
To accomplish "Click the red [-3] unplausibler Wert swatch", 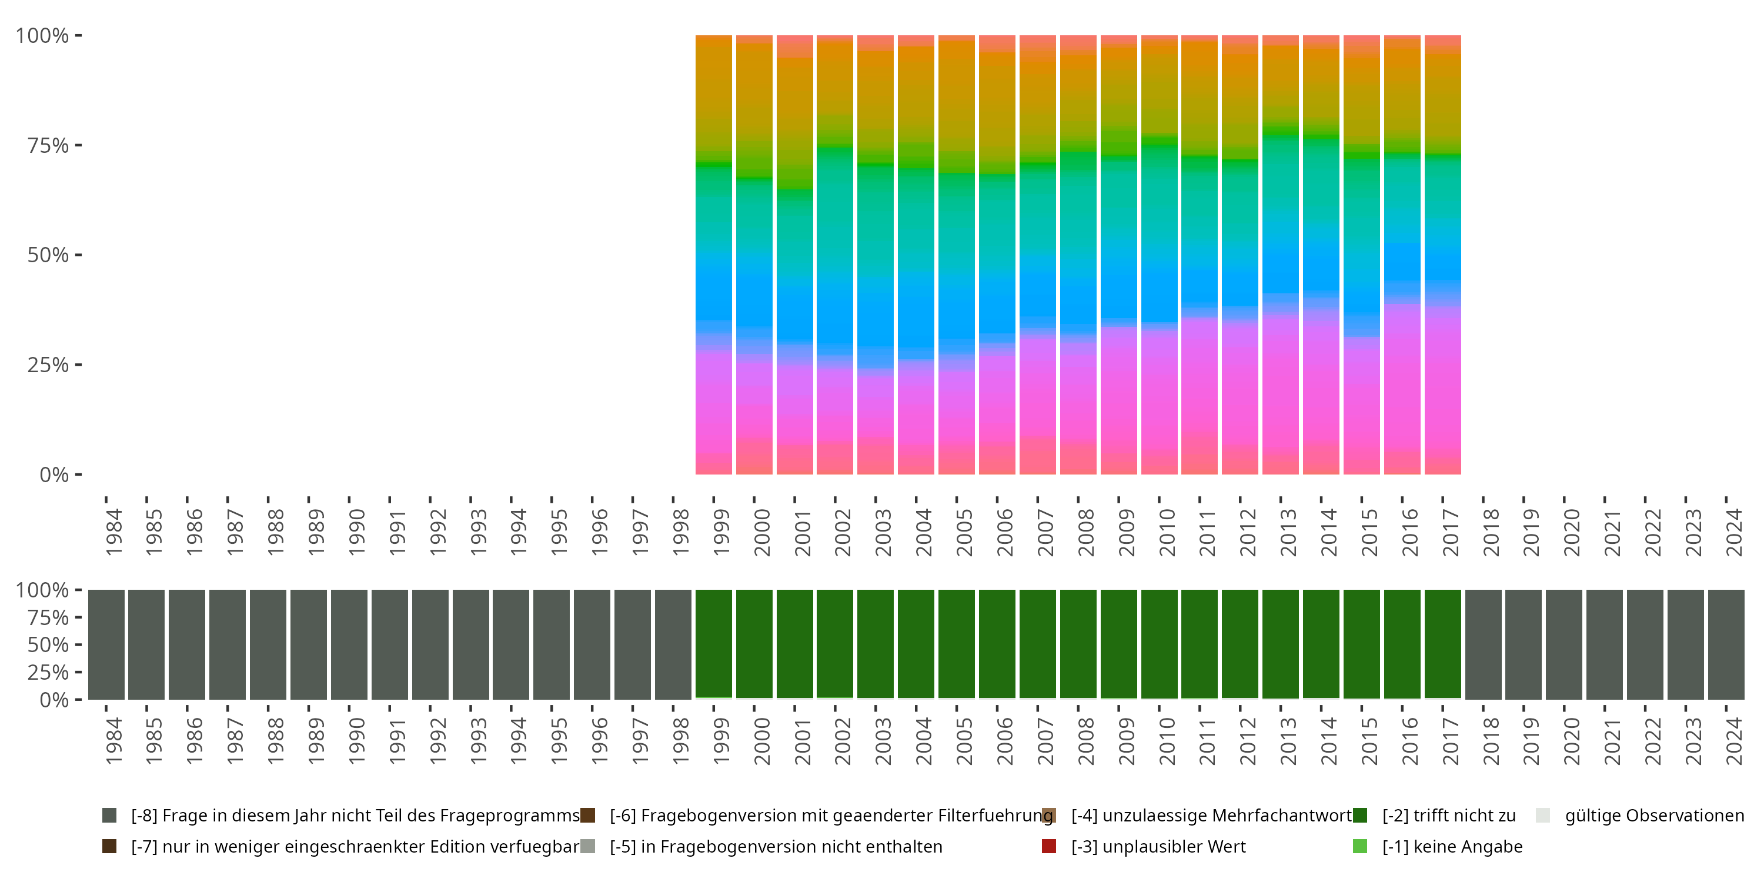I will [1048, 846].
